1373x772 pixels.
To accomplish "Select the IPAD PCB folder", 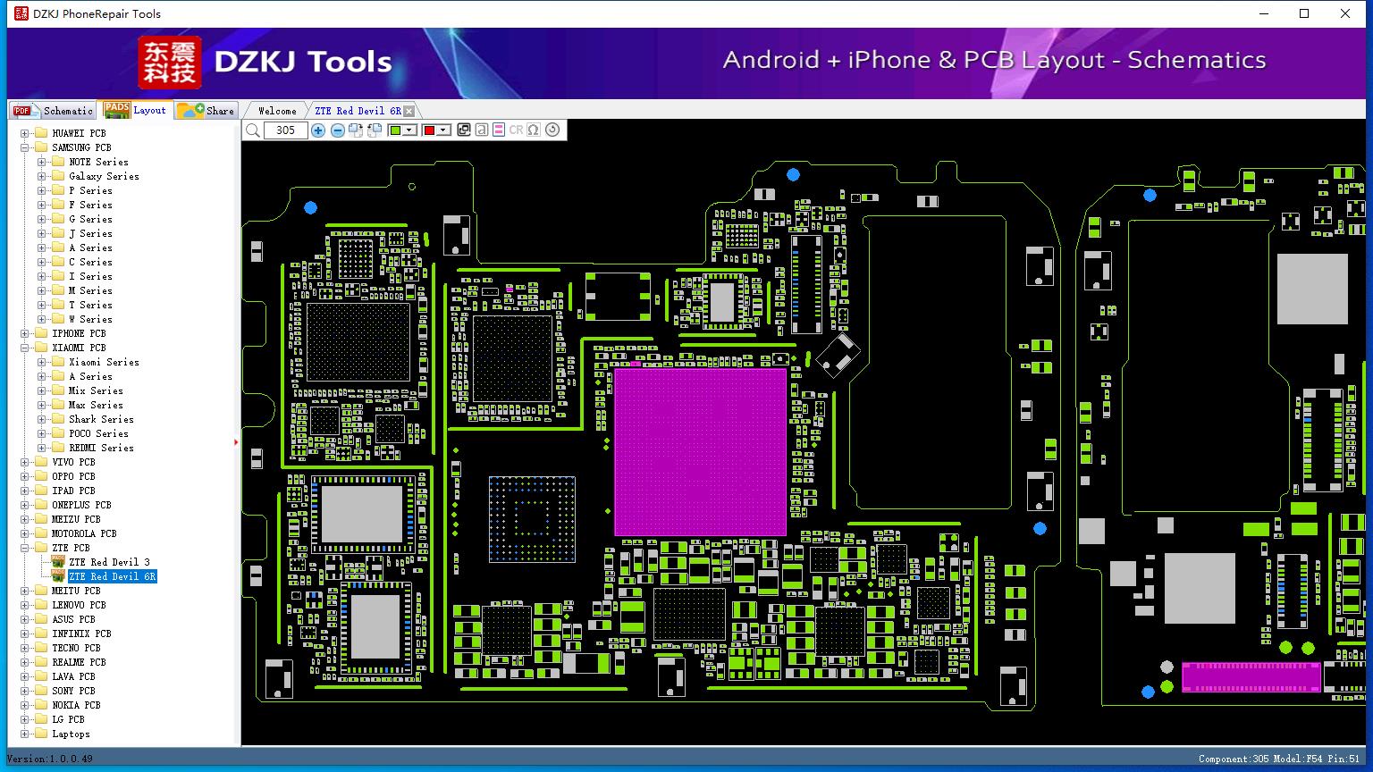I will [73, 491].
